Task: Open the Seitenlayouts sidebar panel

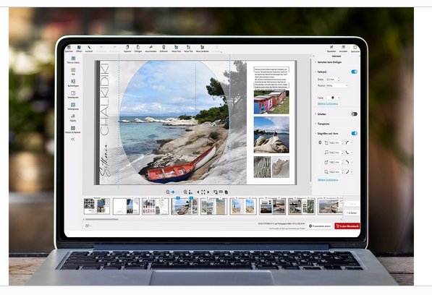Action: click(x=73, y=95)
